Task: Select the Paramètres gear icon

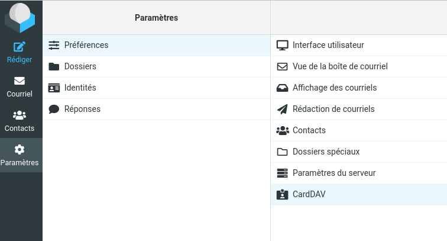Action: (20, 150)
